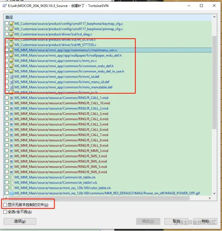Viewport: 222px width, 231px height.
Task: Select row lcd_diag.c path
Action: (x=53, y=34)
